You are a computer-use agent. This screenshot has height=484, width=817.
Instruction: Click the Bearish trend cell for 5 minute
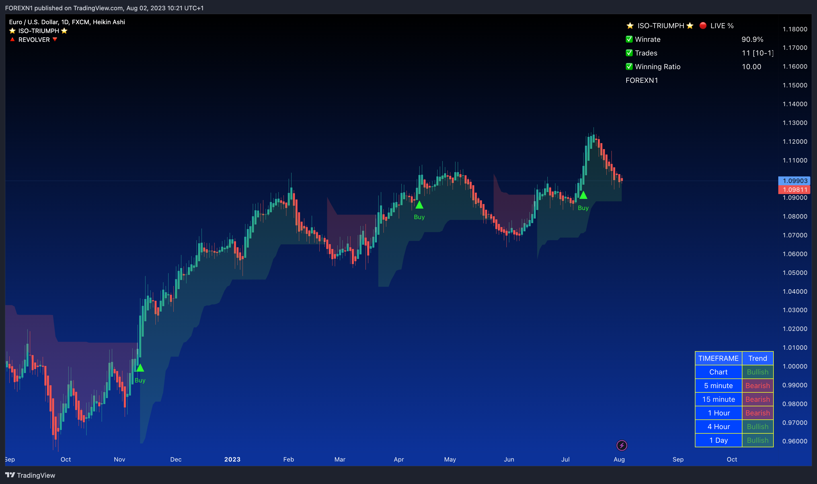(x=758, y=386)
